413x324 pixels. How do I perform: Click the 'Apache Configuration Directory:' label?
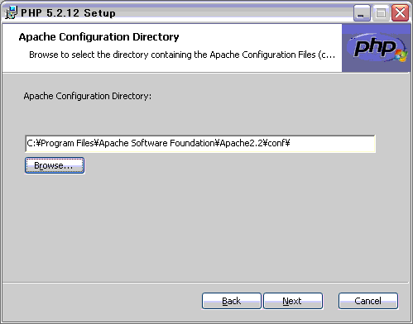click(88, 96)
